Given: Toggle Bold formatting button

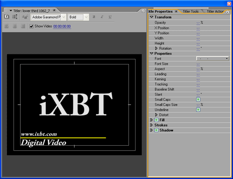Looking at the screenshot, I should [x=94, y=17].
